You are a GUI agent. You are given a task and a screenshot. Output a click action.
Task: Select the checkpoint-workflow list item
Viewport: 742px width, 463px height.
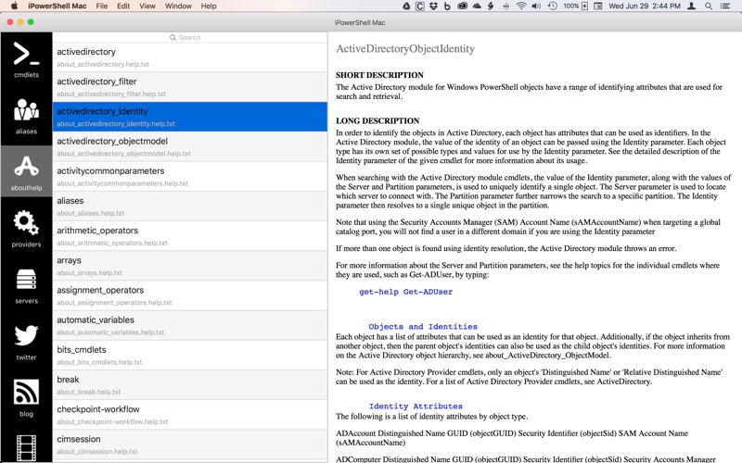(190, 414)
